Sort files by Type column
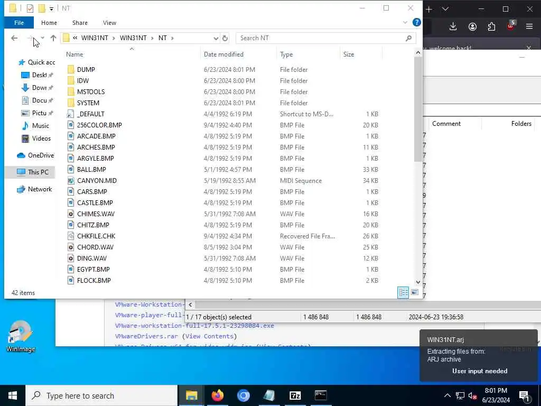The width and height of the screenshot is (541, 406). [x=286, y=54]
